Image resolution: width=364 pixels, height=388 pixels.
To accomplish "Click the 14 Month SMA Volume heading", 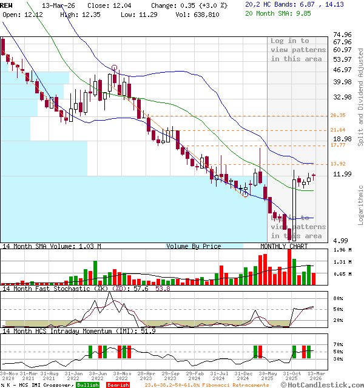I will coord(51,246).
